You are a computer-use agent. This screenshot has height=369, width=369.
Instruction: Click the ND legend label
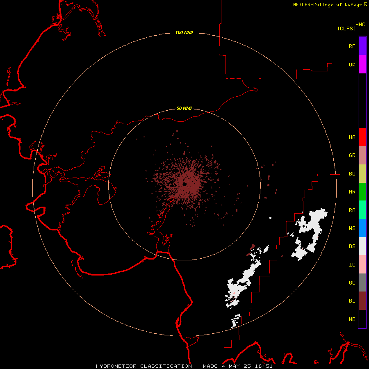352,319
